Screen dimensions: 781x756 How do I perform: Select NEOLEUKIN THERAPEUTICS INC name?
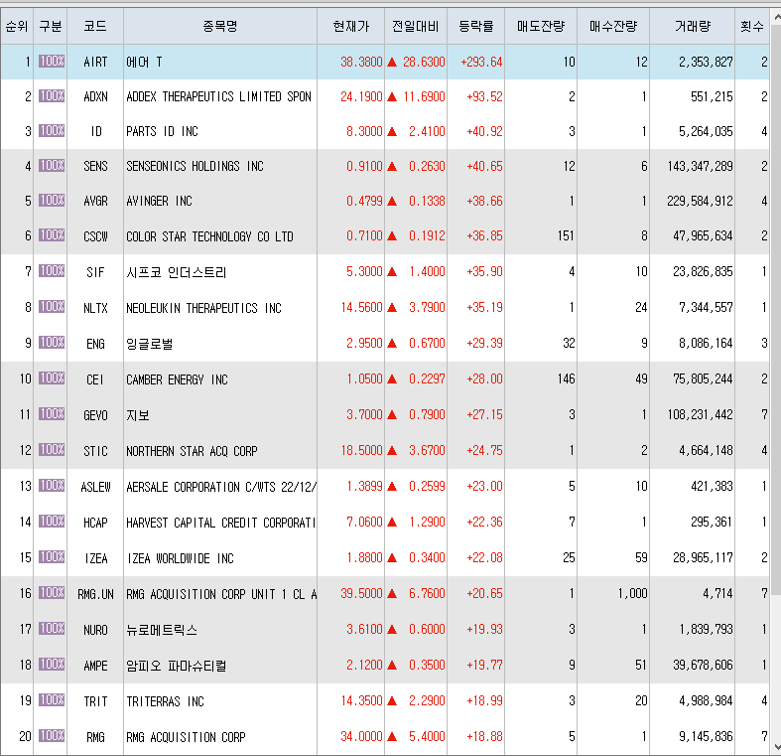pyautogui.click(x=203, y=308)
